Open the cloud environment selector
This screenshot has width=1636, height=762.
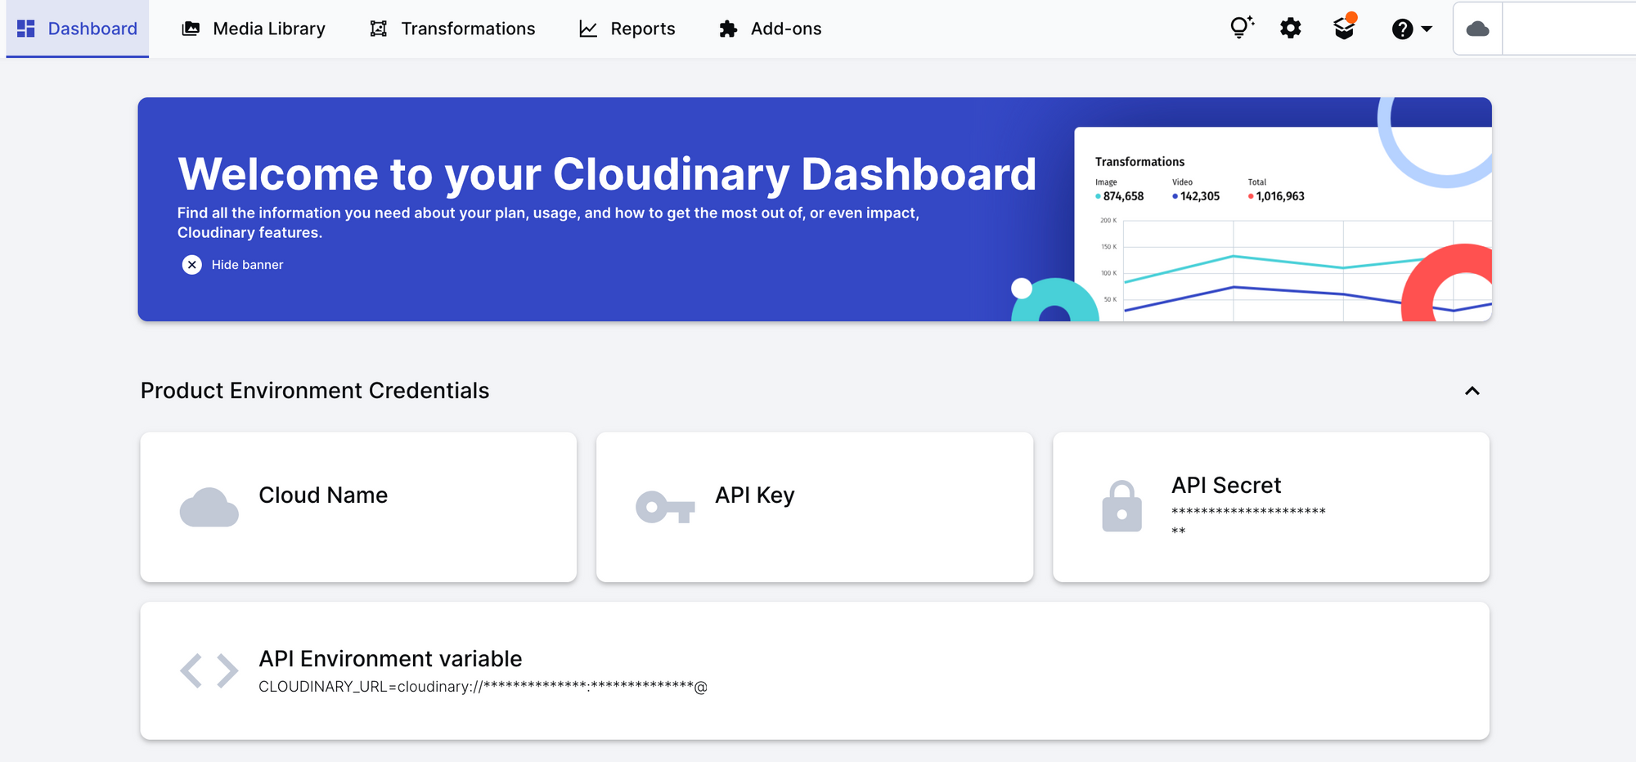point(1476,29)
